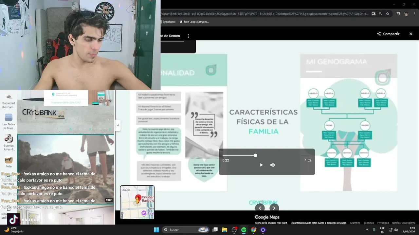Click the browser address bar URL

click(264, 14)
